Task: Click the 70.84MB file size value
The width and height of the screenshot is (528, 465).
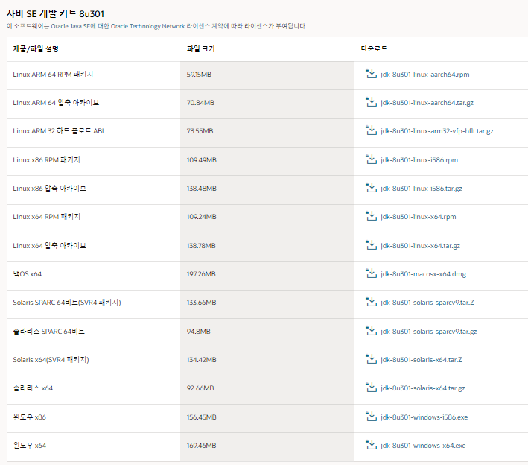Action: (x=200, y=103)
